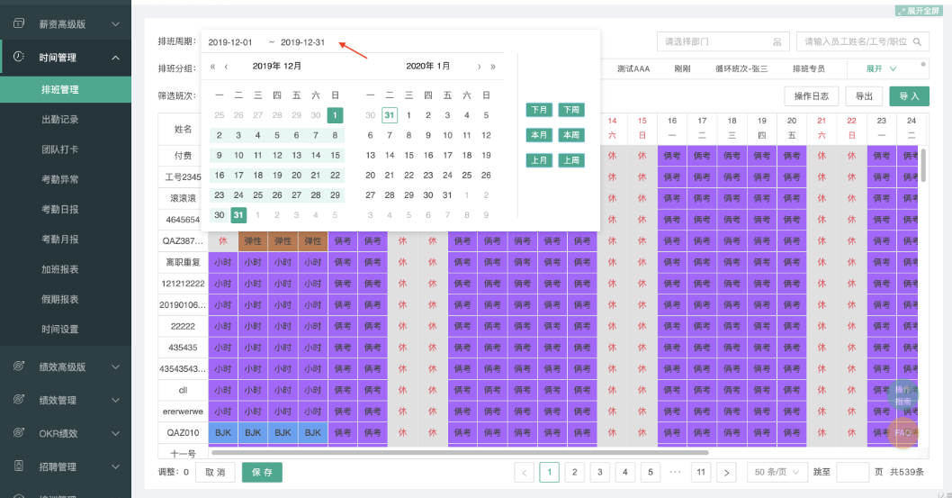Screen dimensions: 952x498
Task: Click the department tree icon in selector
Action: [777, 42]
